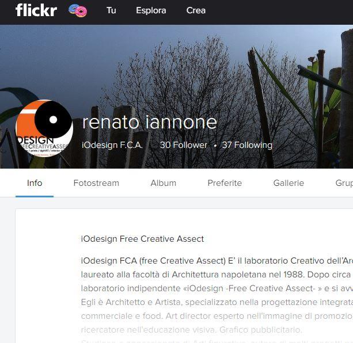
Task: Switch to the Preferite tab
Action: coord(225,183)
